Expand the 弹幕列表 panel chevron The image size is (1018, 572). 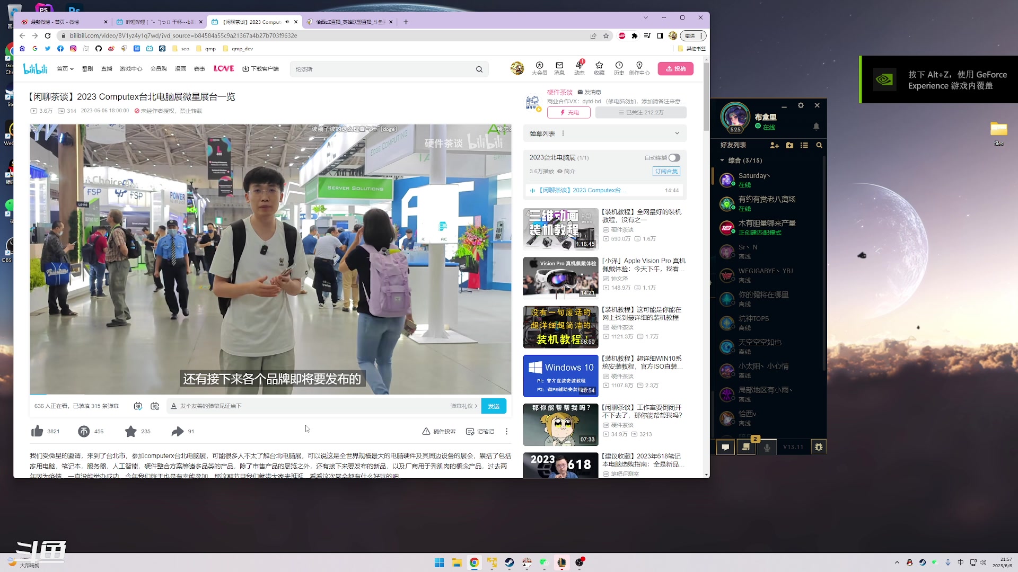pyautogui.click(x=677, y=133)
